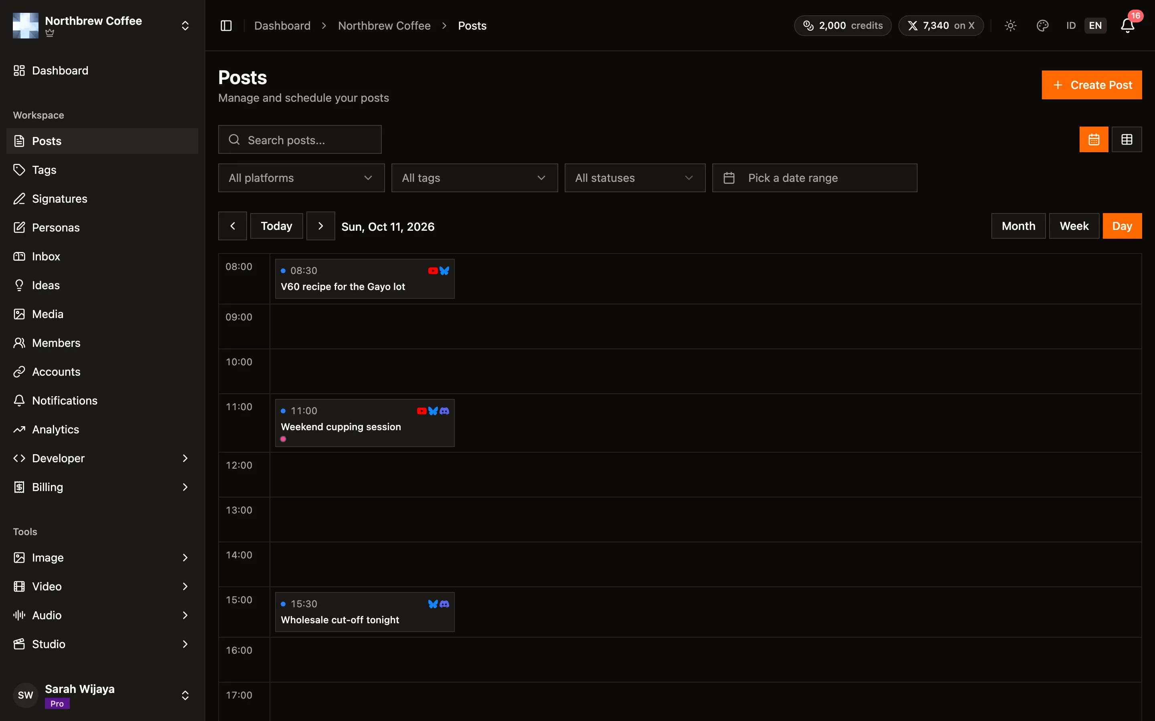Expand the Audio tools submenu

tap(185, 615)
